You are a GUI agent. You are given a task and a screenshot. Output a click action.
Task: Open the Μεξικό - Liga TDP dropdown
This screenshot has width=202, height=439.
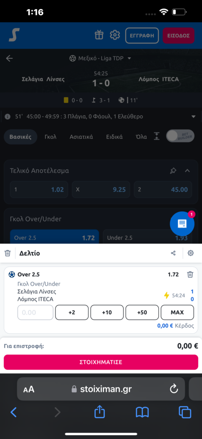[100, 58]
